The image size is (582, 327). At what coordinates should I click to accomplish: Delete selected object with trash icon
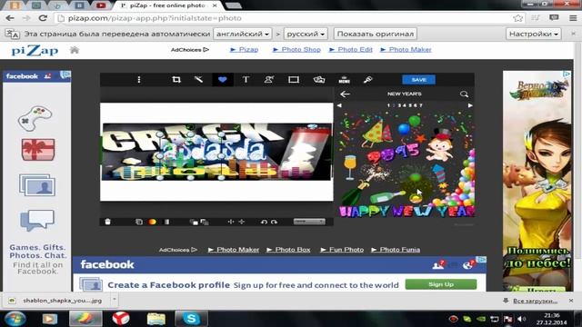click(107, 222)
